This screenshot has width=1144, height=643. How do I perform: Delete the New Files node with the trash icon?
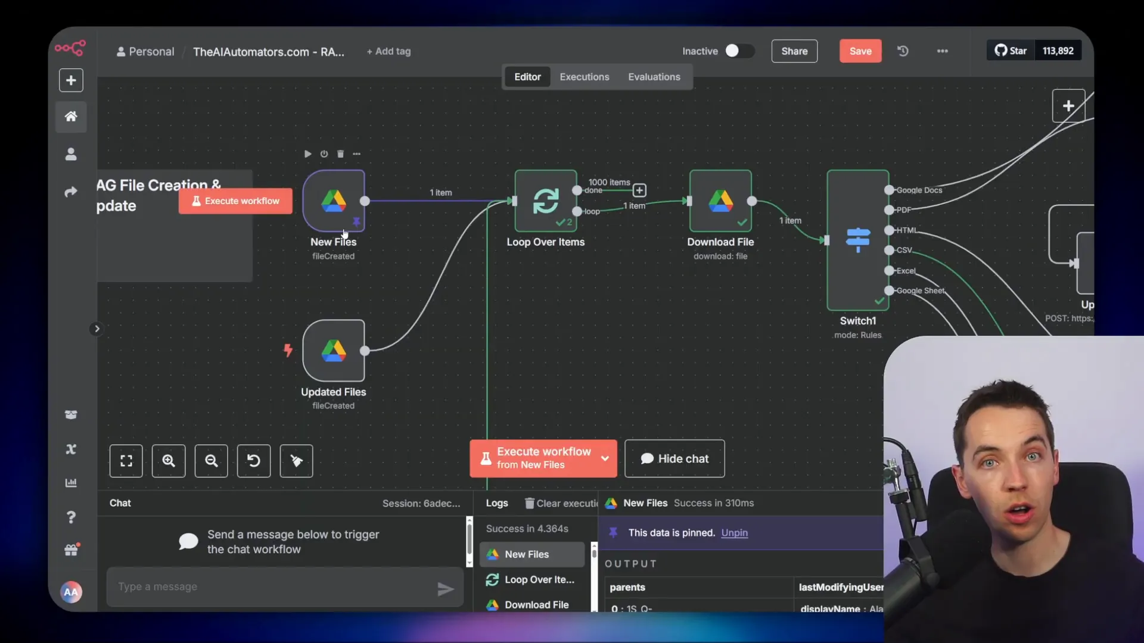[340, 154]
